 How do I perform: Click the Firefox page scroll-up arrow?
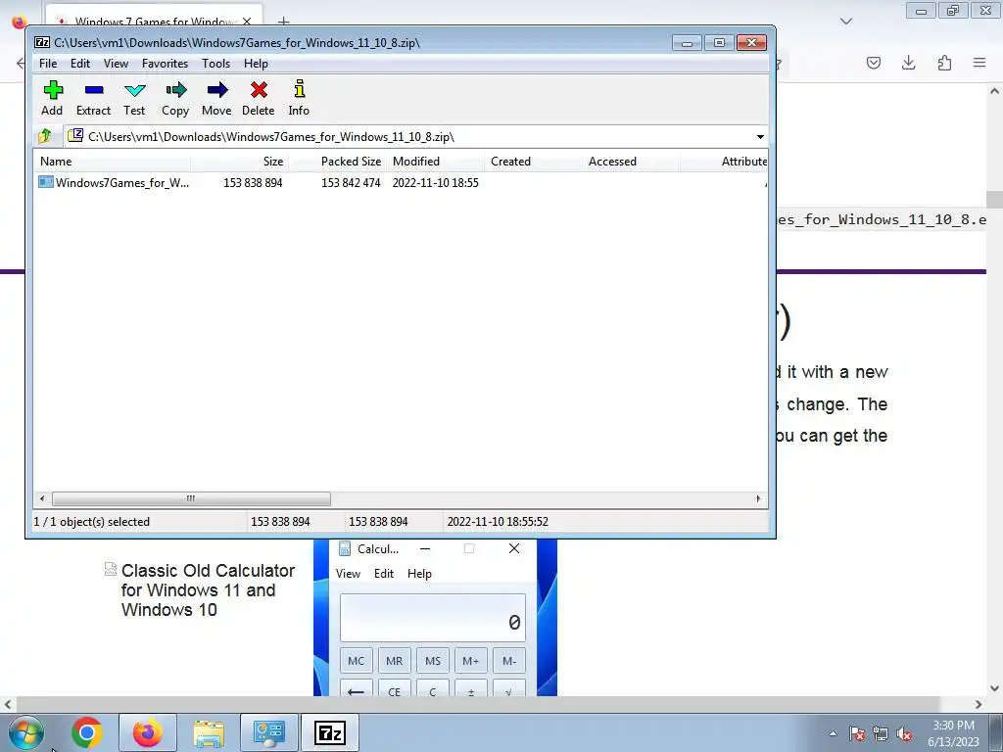[994, 91]
